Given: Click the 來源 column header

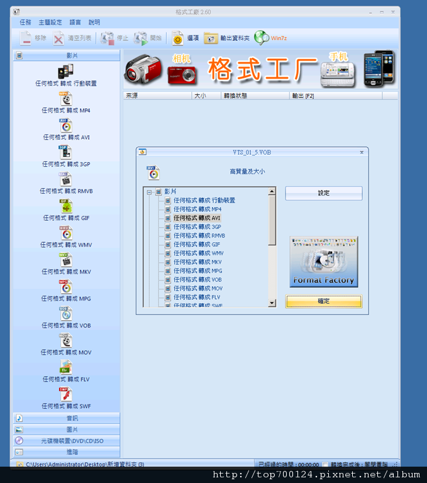Looking at the screenshot, I should point(157,96).
